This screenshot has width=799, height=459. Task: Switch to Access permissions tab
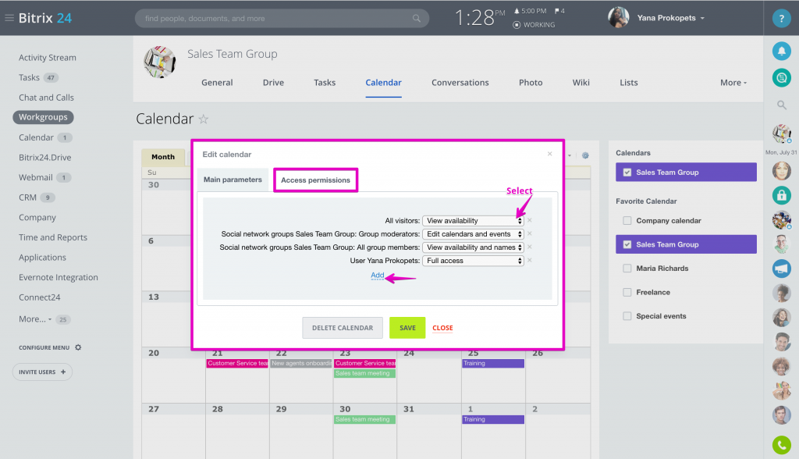(315, 180)
